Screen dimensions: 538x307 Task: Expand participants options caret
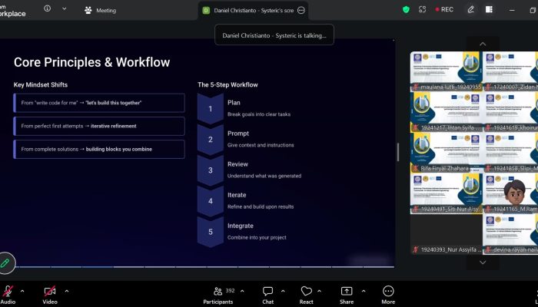(x=242, y=291)
